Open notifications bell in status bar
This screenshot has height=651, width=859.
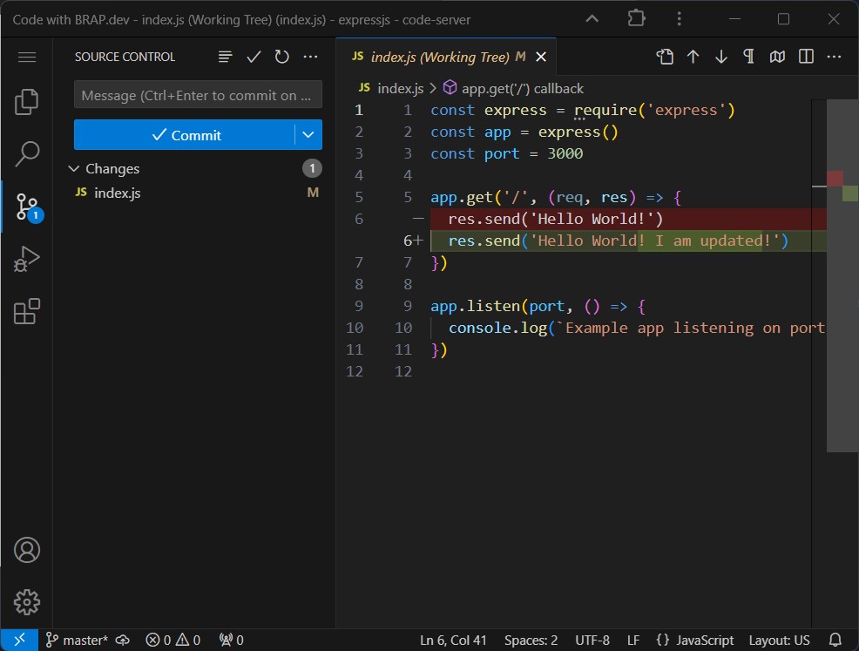835,640
